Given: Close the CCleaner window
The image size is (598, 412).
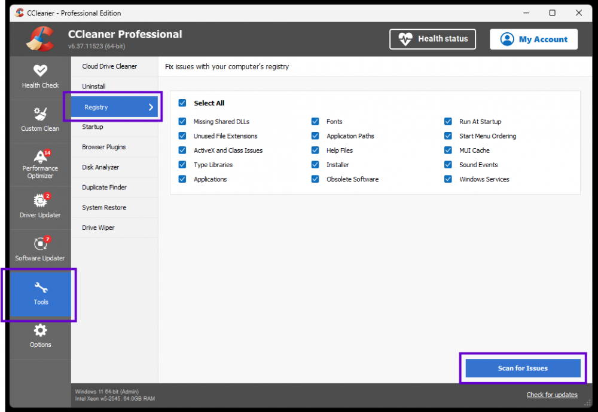Looking at the screenshot, I should [579, 13].
